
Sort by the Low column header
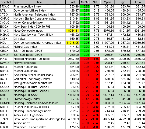point(138,2)
